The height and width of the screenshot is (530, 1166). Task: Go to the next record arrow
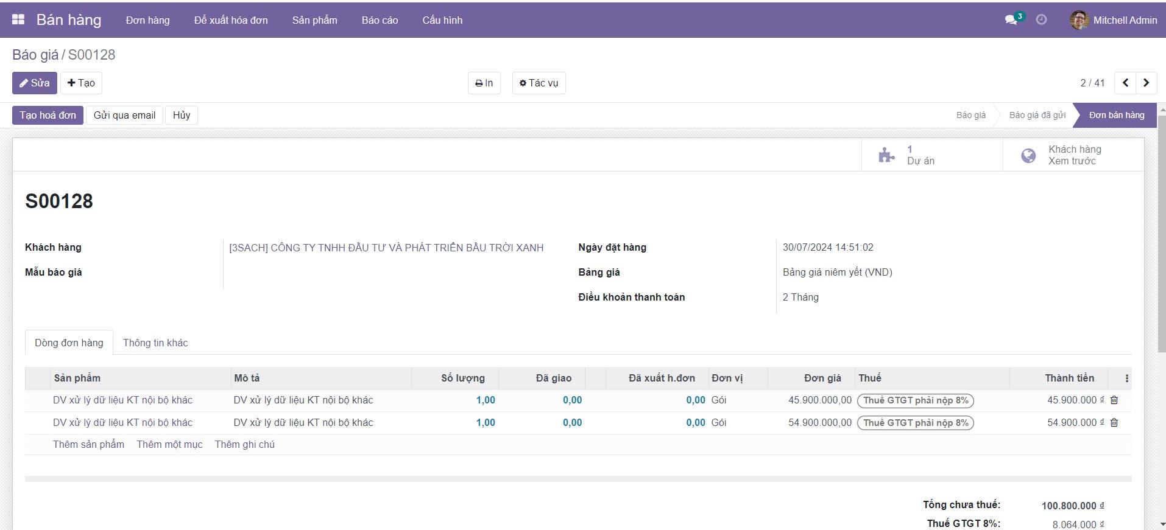pos(1146,83)
